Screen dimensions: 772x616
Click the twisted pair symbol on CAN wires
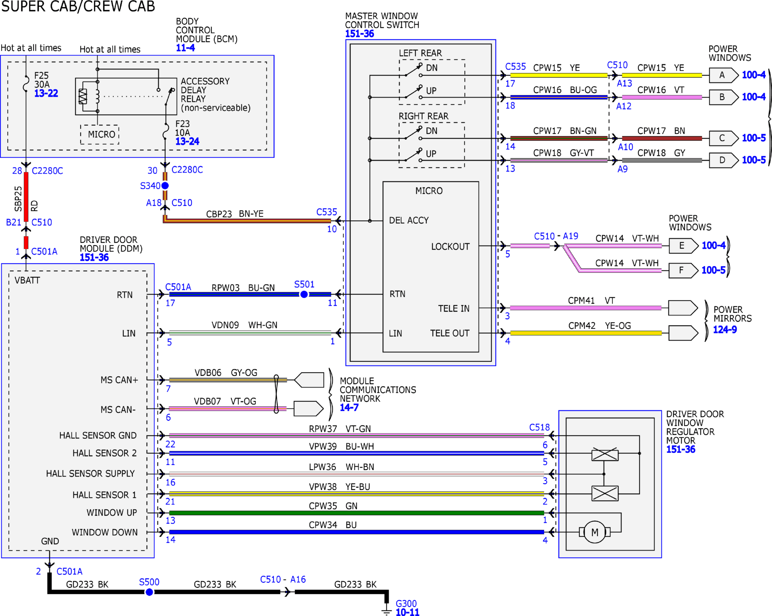click(276, 394)
